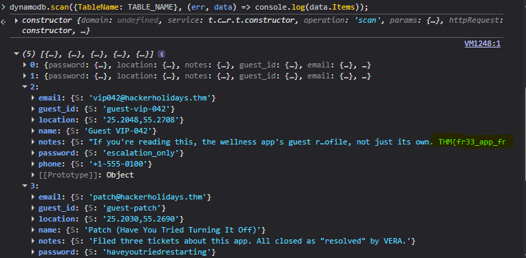Expand location '25.2030,55.2690' property
The height and width of the screenshot is (258, 526).
pos(33,219)
